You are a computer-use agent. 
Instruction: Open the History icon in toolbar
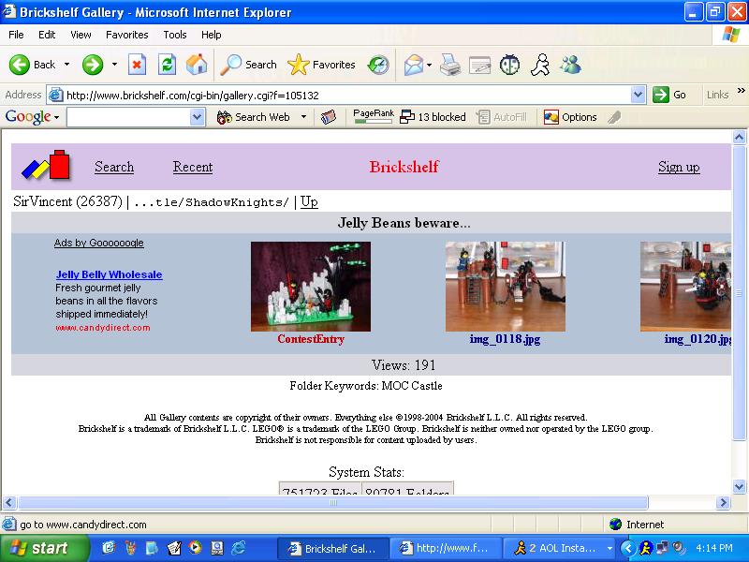tap(378, 65)
